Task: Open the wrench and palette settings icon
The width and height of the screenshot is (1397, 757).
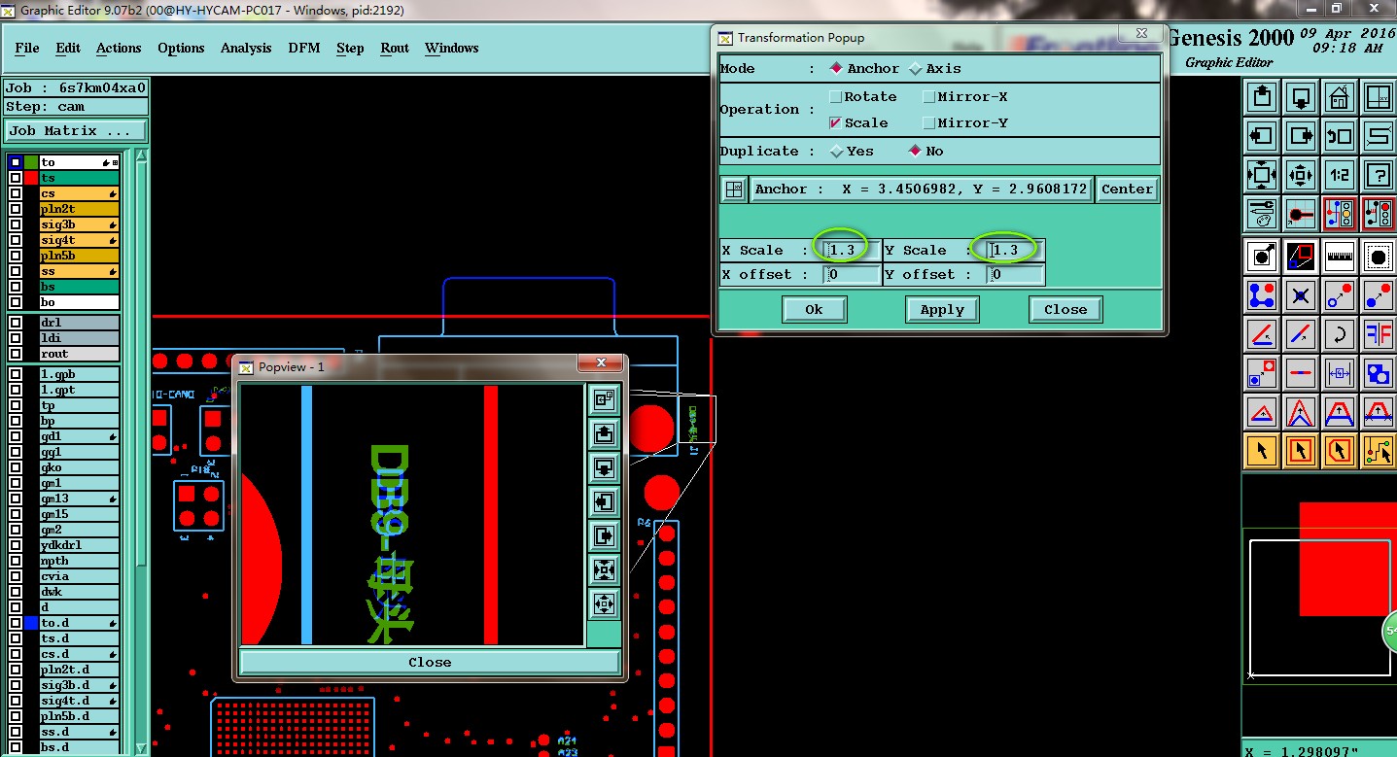Action: point(1262,213)
